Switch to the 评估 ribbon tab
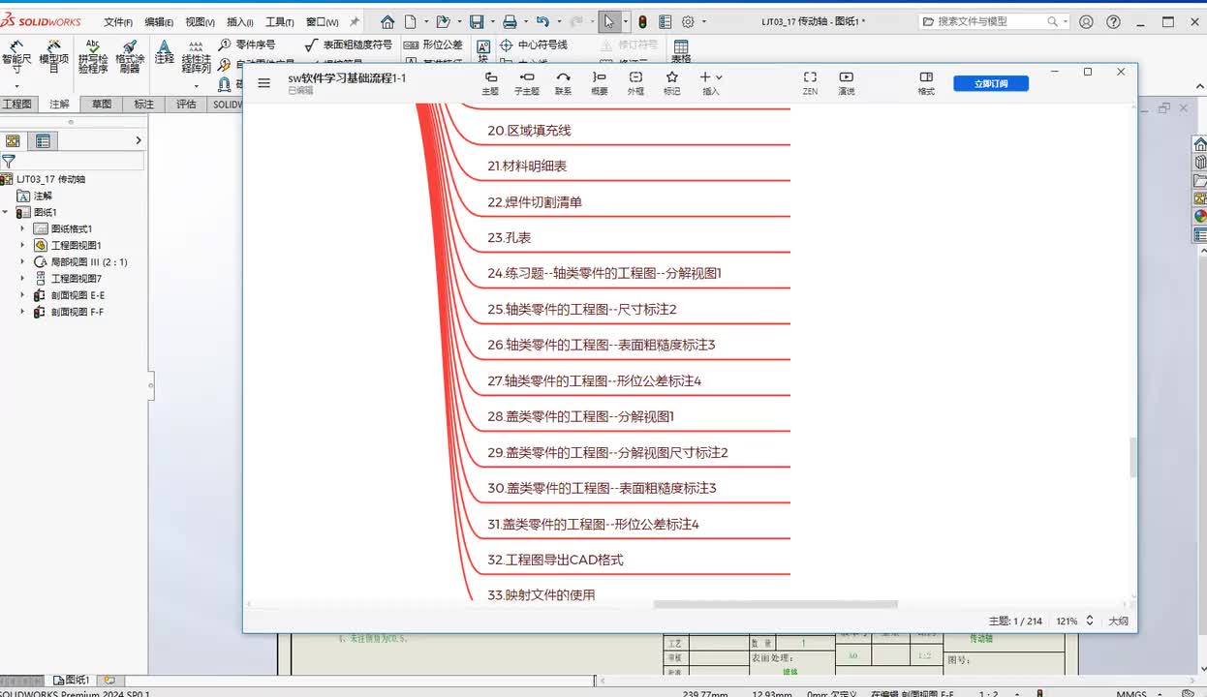This screenshot has width=1207, height=697. (186, 105)
